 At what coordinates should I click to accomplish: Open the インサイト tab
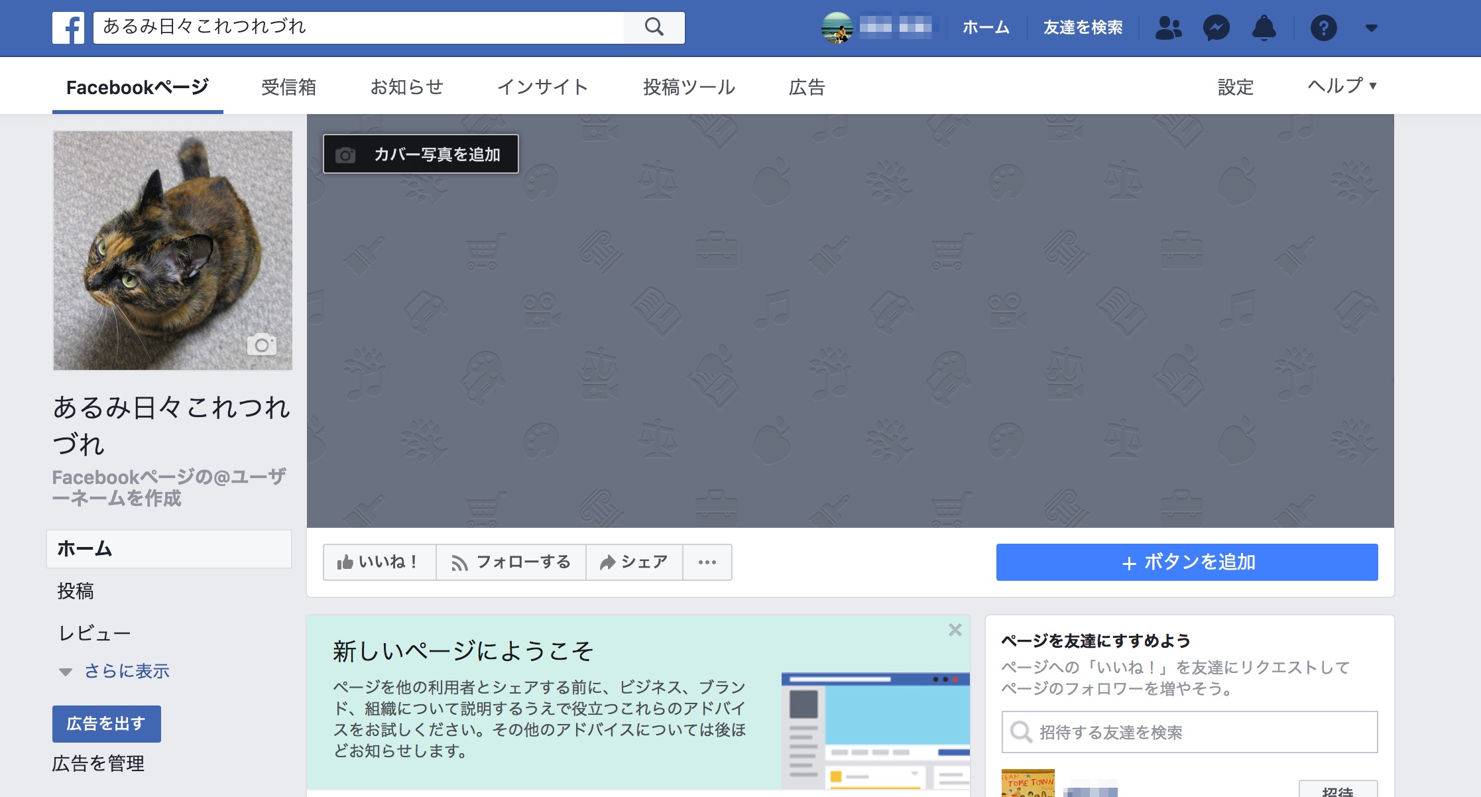542,87
